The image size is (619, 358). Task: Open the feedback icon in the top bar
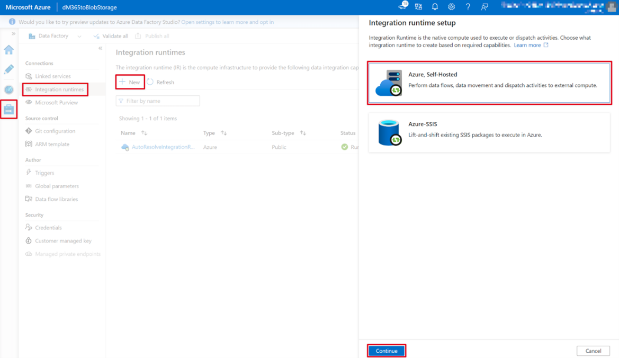click(484, 6)
